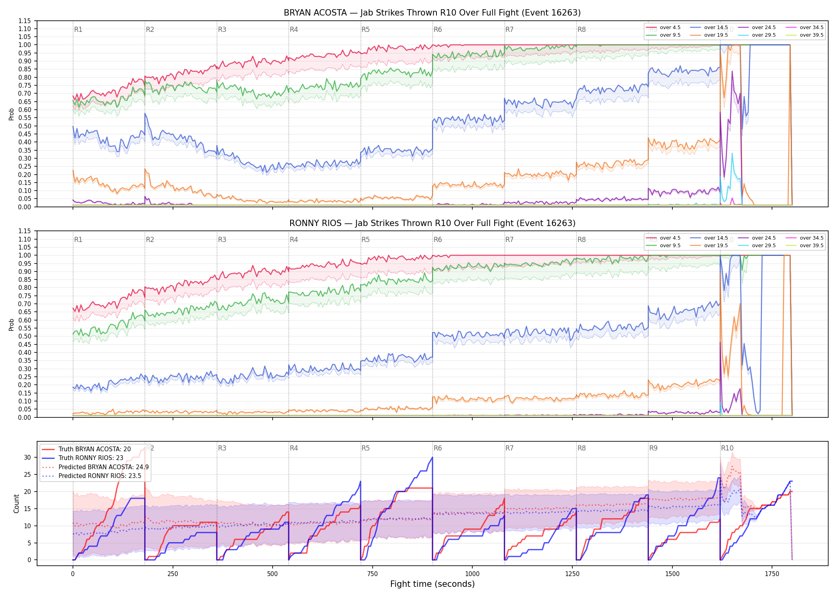Click R7 round marker in Bryan Acosta chart
Screen dimensions: 837x598
coord(509,30)
